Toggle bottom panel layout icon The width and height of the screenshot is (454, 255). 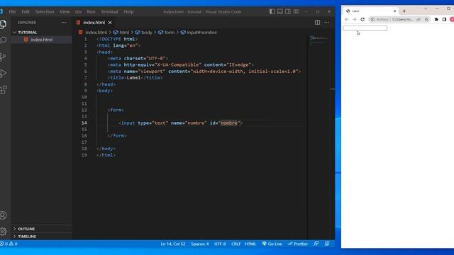280,11
